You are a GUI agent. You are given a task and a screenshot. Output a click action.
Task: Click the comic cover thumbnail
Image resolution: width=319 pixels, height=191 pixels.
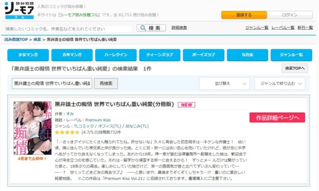point(32,128)
